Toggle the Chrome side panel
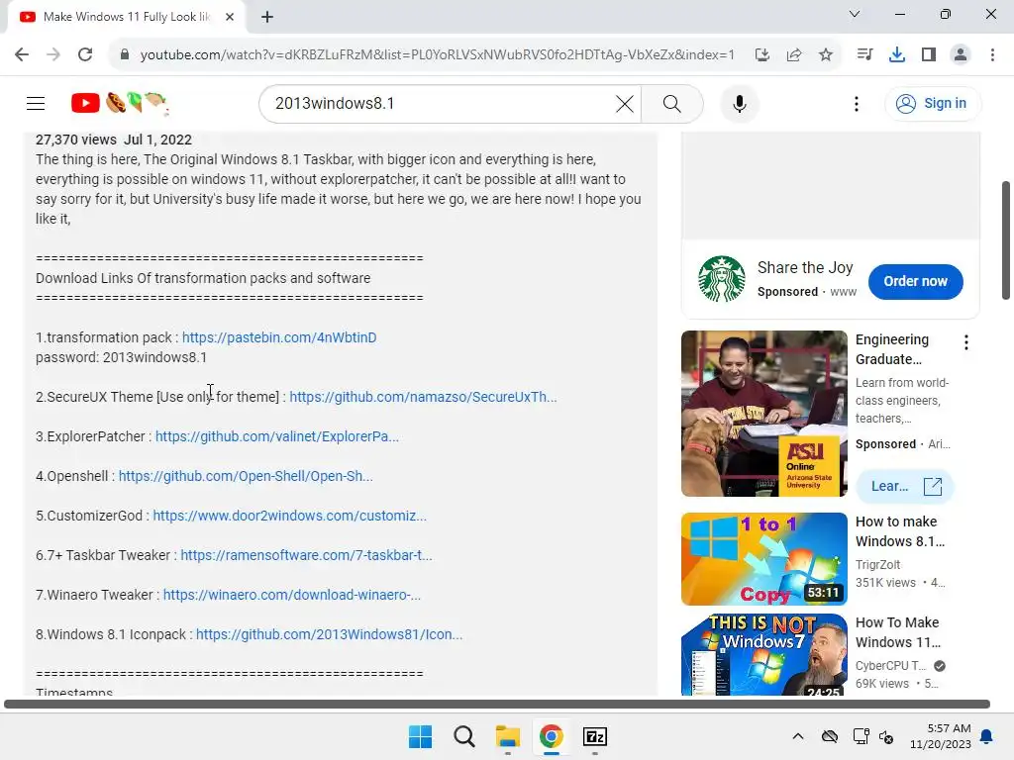Image resolution: width=1014 pixels, height=760 pixels. (x=929, y=54)
